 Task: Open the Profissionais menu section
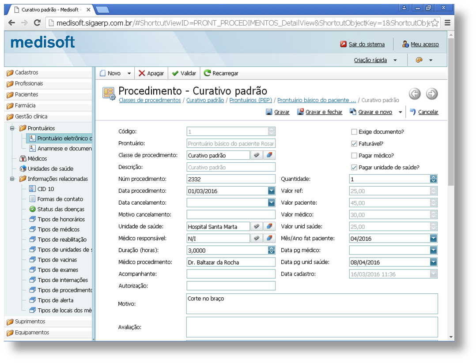48,84
